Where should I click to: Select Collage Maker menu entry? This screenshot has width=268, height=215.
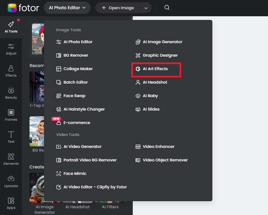pyautogui.click(x=74, y=69)
